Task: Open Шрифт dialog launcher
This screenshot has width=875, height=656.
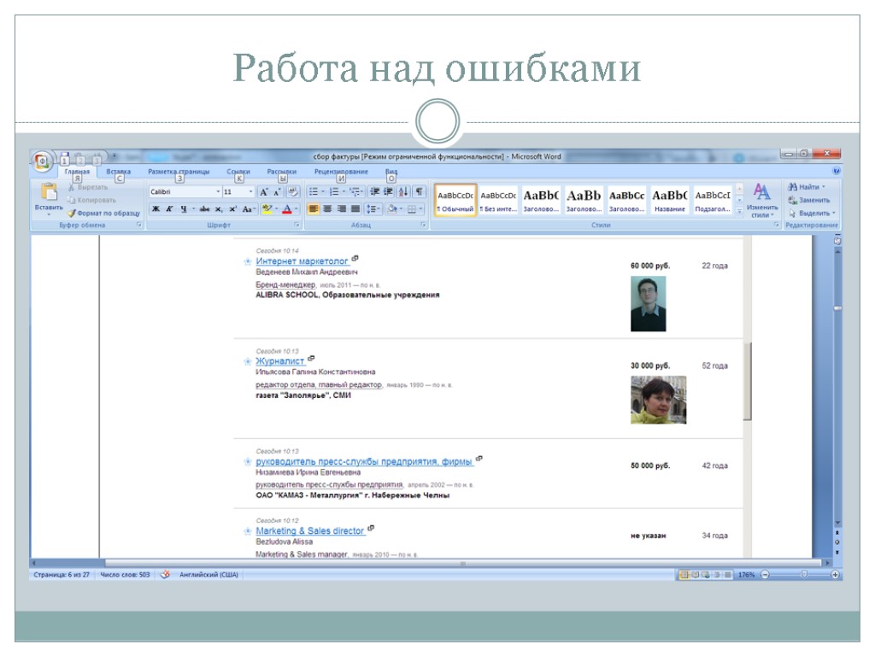Action: 297,225
